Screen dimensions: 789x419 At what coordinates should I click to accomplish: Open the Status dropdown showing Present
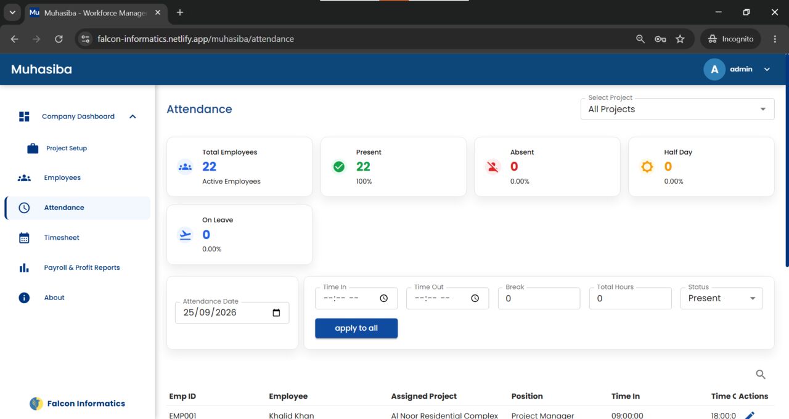pyautogui.click(x=721, y=298)
